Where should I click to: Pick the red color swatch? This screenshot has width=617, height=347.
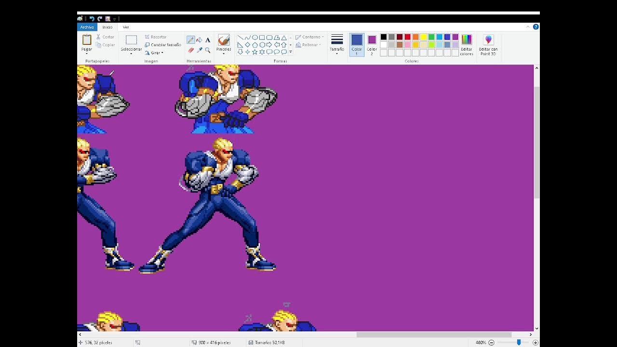coord(407,37)
